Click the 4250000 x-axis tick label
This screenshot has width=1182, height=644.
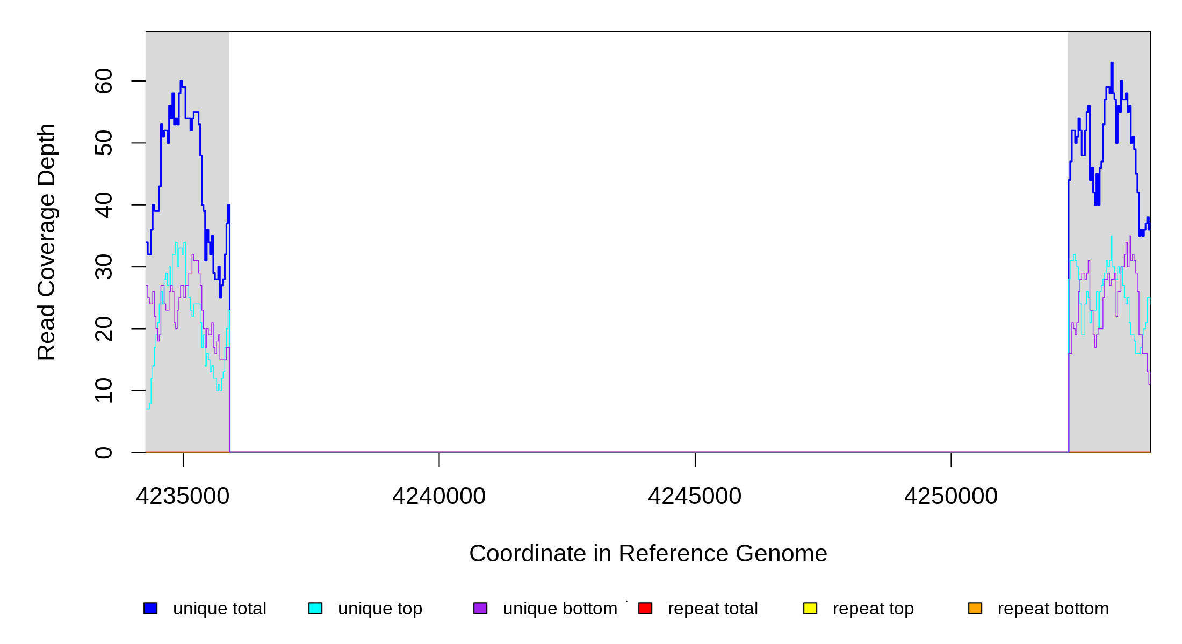(x=951, y=496)
